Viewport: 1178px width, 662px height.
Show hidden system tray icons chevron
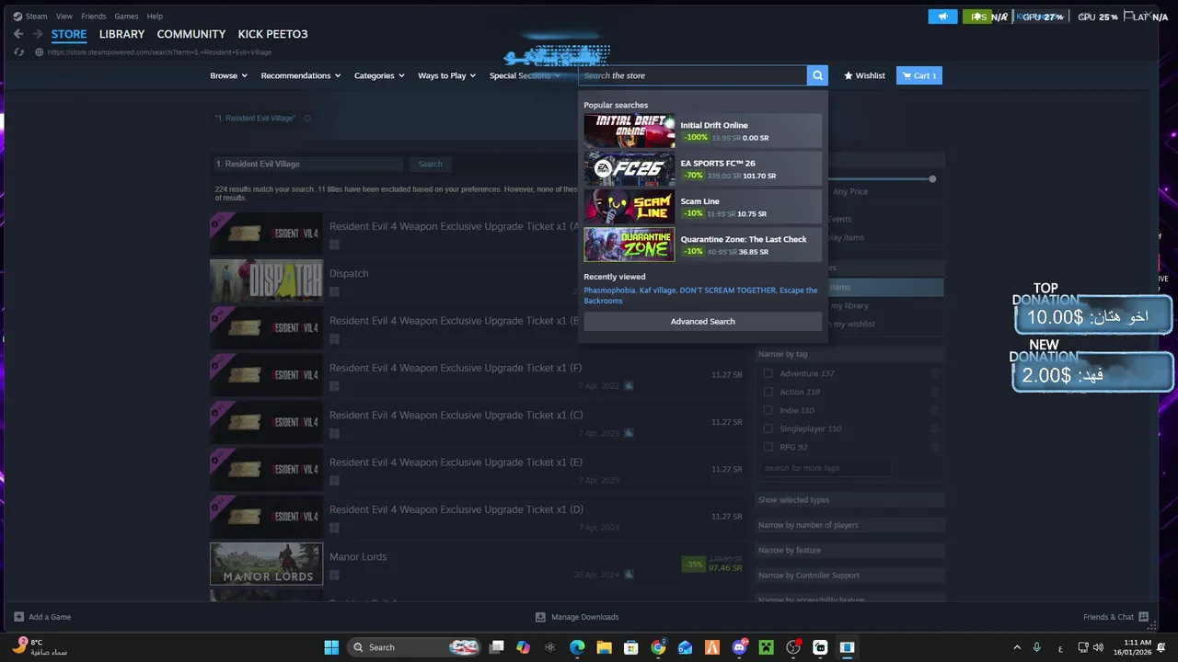tap(1017, 647)
